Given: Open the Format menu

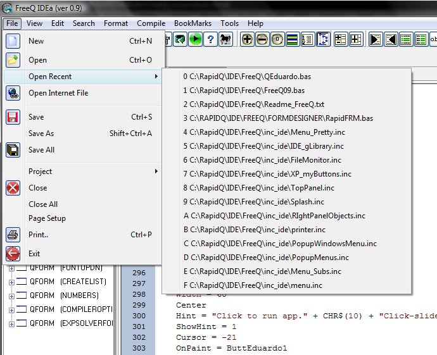Looking at the screenshot, I should (x=116, y=23).
